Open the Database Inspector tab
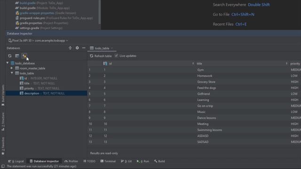The width and height of the screenshot is (301, 169). tap(44, 161)
